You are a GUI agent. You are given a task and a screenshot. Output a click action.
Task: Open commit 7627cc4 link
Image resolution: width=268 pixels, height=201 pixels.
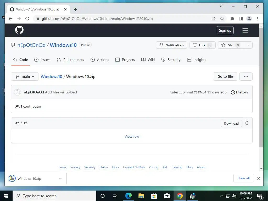[200, 92]
